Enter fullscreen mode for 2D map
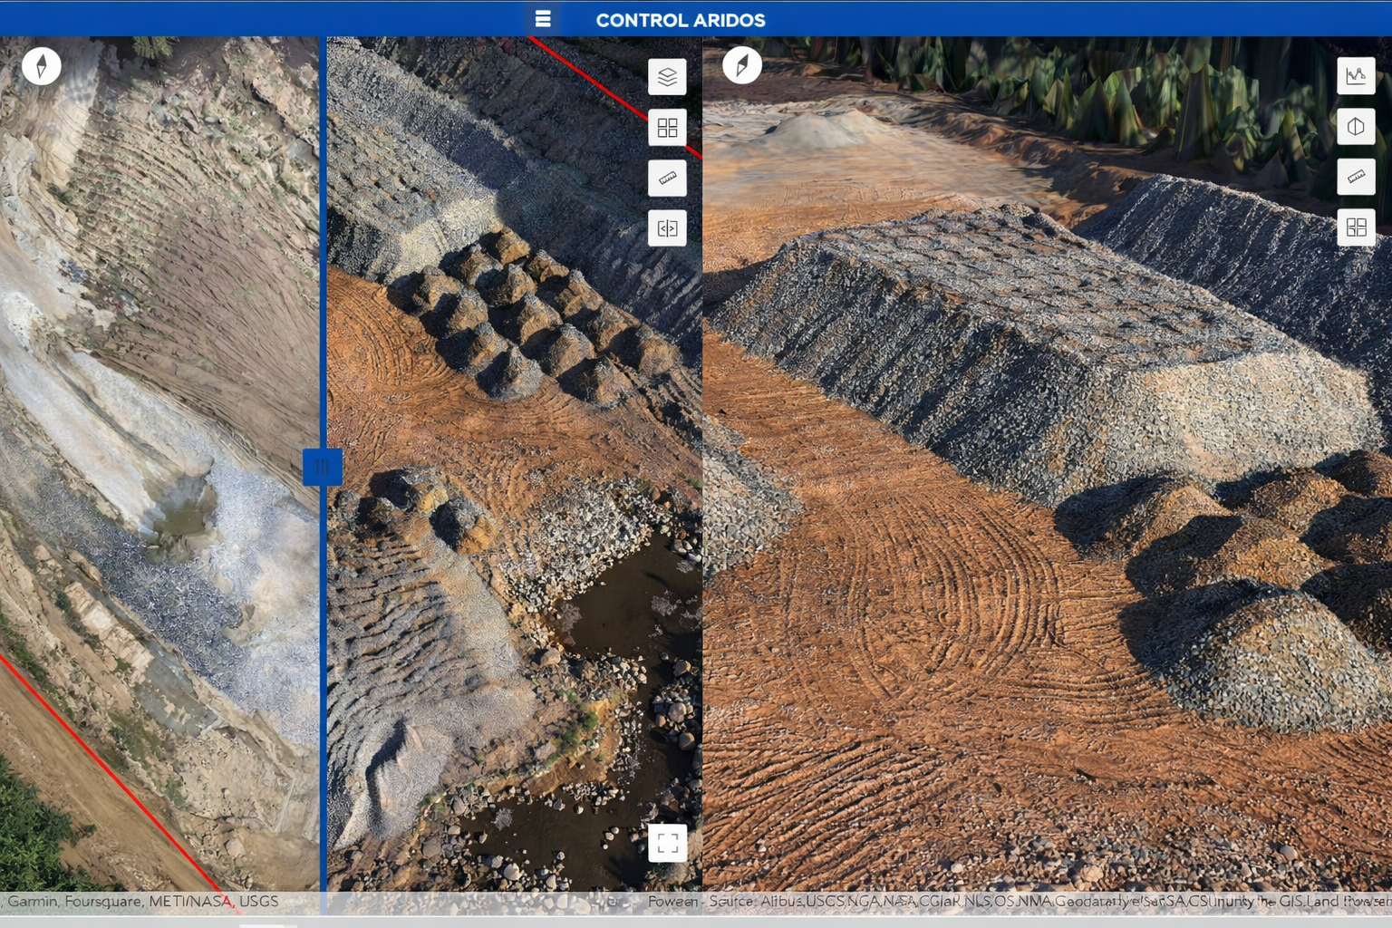The image size is (1392, 928). coord(668,844)
